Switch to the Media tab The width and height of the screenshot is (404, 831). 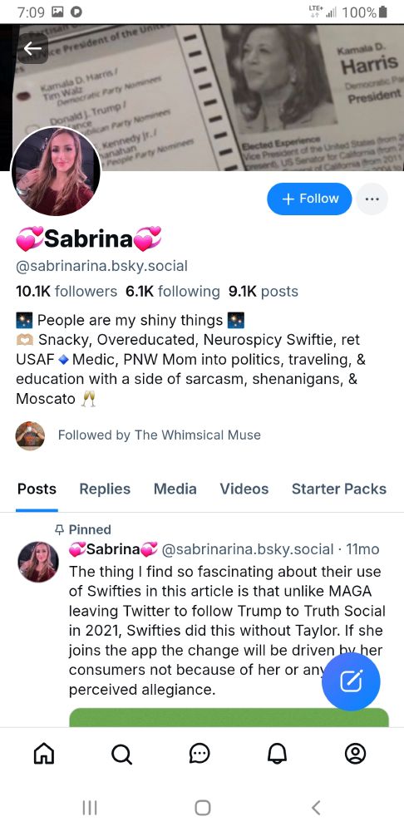point(175,489)
